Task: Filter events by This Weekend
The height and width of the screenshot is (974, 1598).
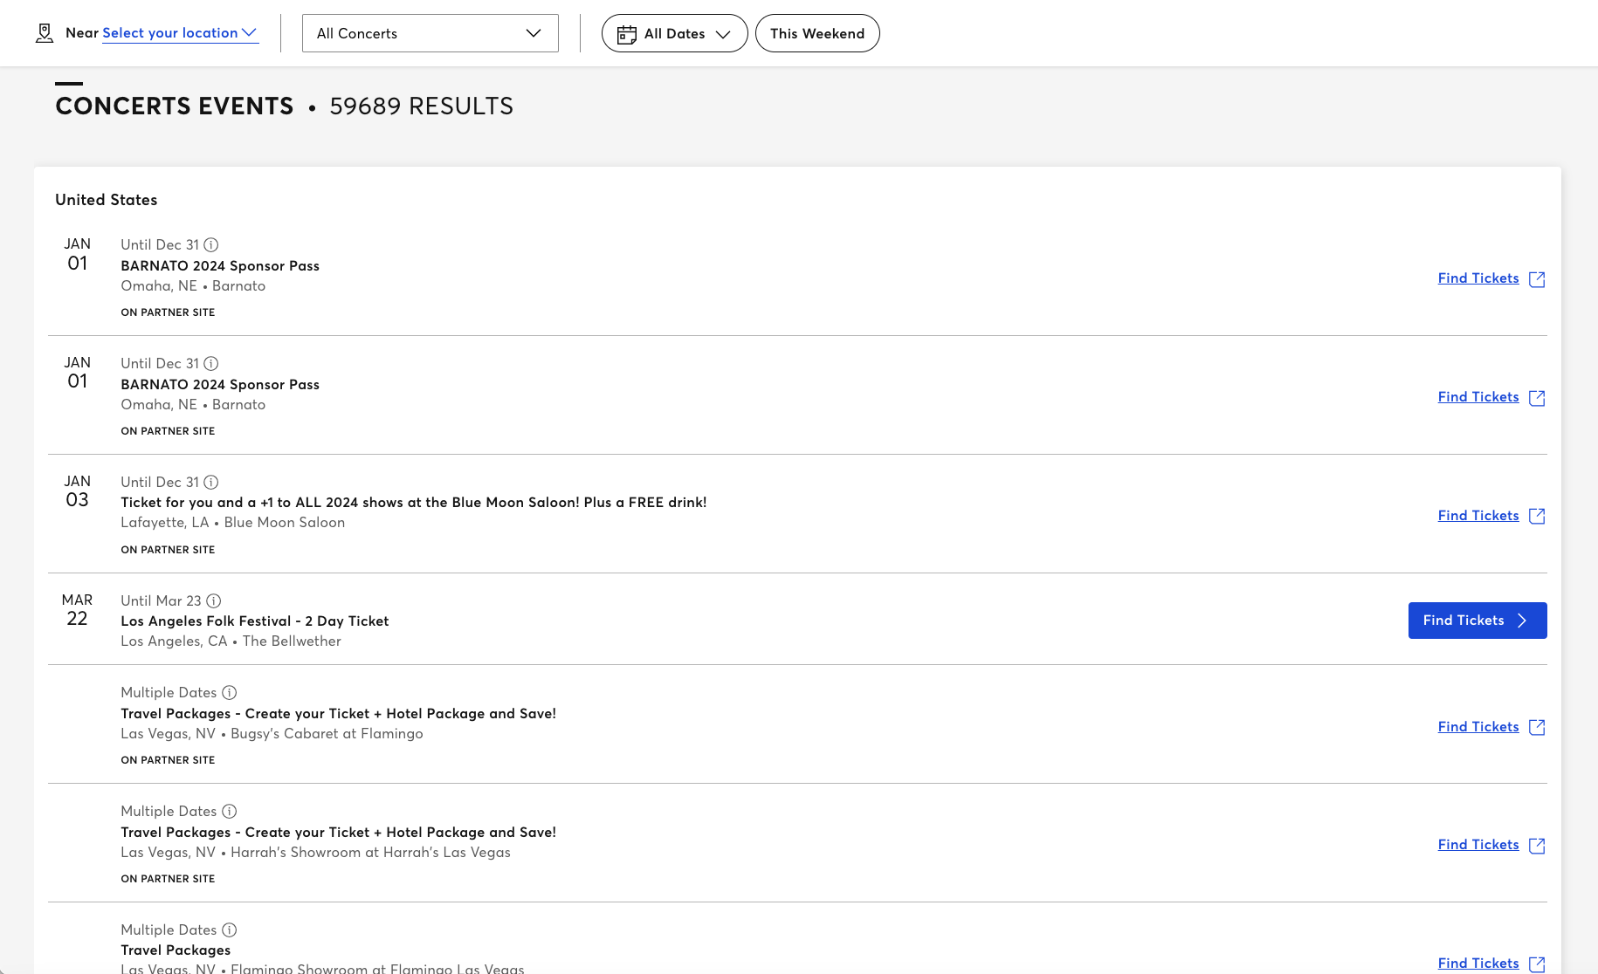Action: pos(817,33)
